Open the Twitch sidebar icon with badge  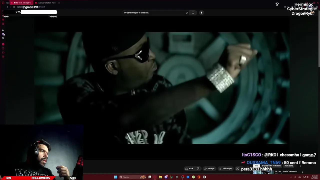tap(3, 34)
